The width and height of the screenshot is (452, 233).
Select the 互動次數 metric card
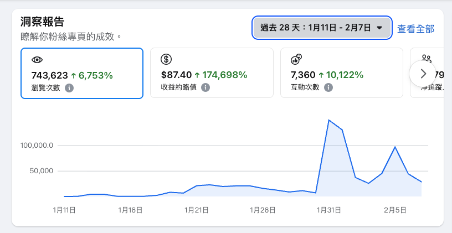(x=342, y=73)
